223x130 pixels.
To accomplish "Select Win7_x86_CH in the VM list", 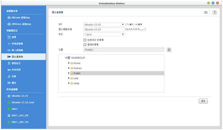I will [20, 122].
